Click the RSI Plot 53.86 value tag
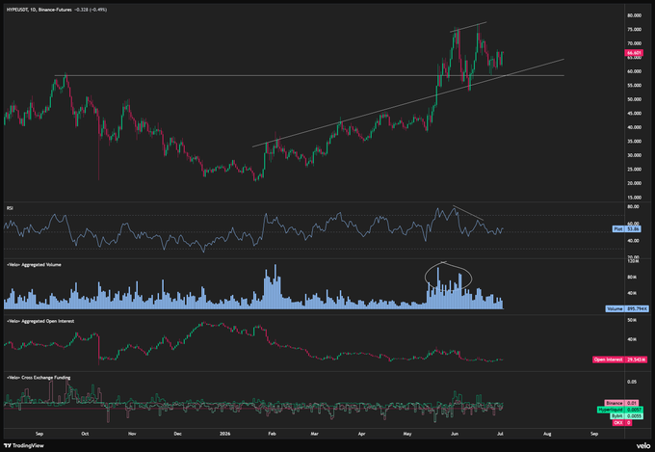This screenshot has width=655, height=452. tap(627, 229)
